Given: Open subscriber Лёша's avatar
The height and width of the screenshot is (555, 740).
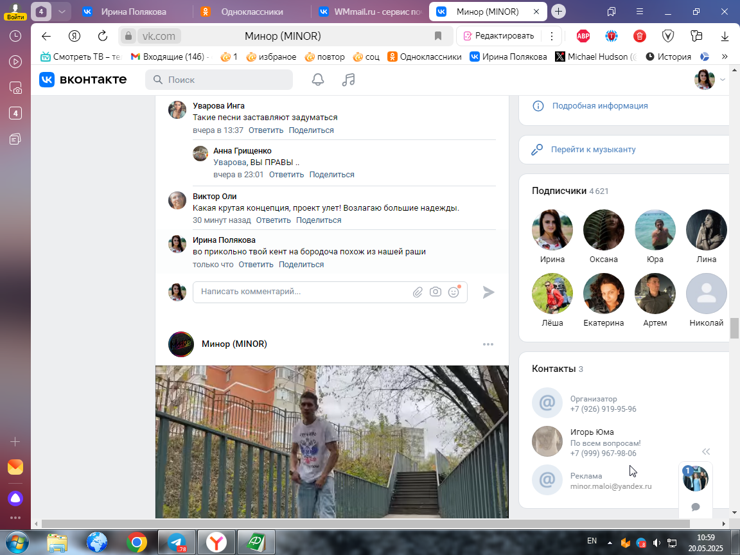Looking at the screenshot, I should (552, 294).
